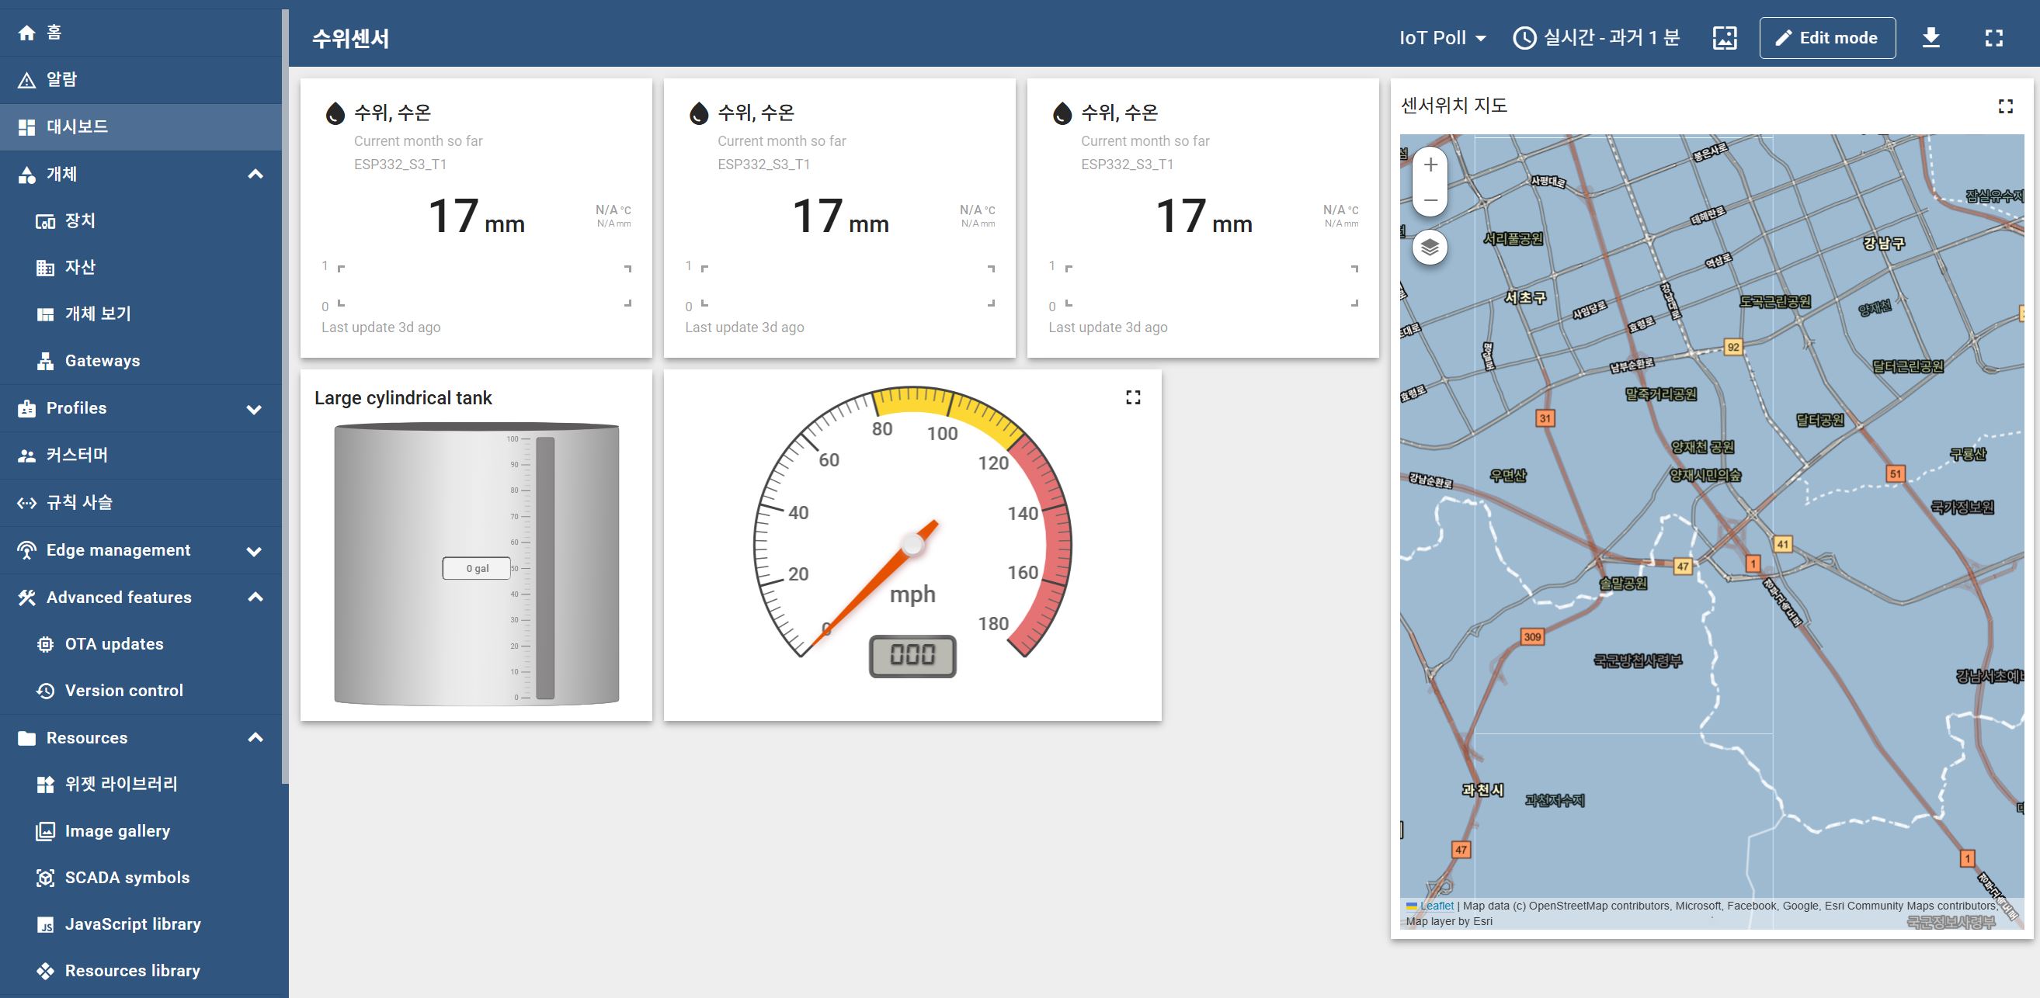Image resolution: width=2040 pixels, height=998 pixels.
Task: Open Image gallery page
Action: (x=141, y=831)
